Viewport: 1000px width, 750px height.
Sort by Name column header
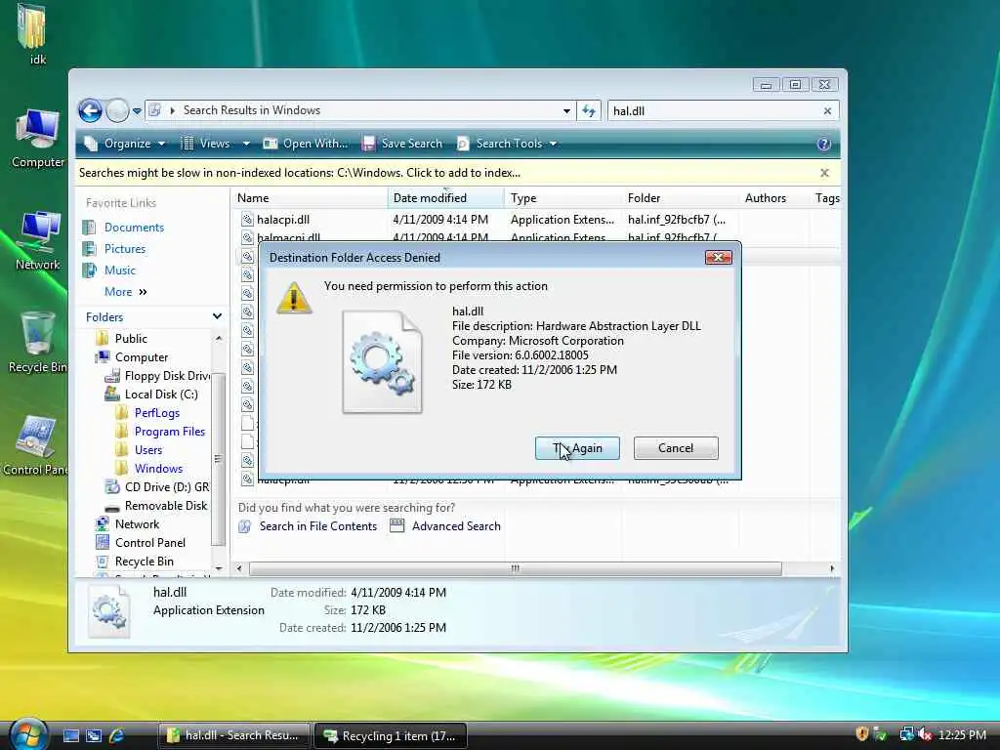point(310,198)
